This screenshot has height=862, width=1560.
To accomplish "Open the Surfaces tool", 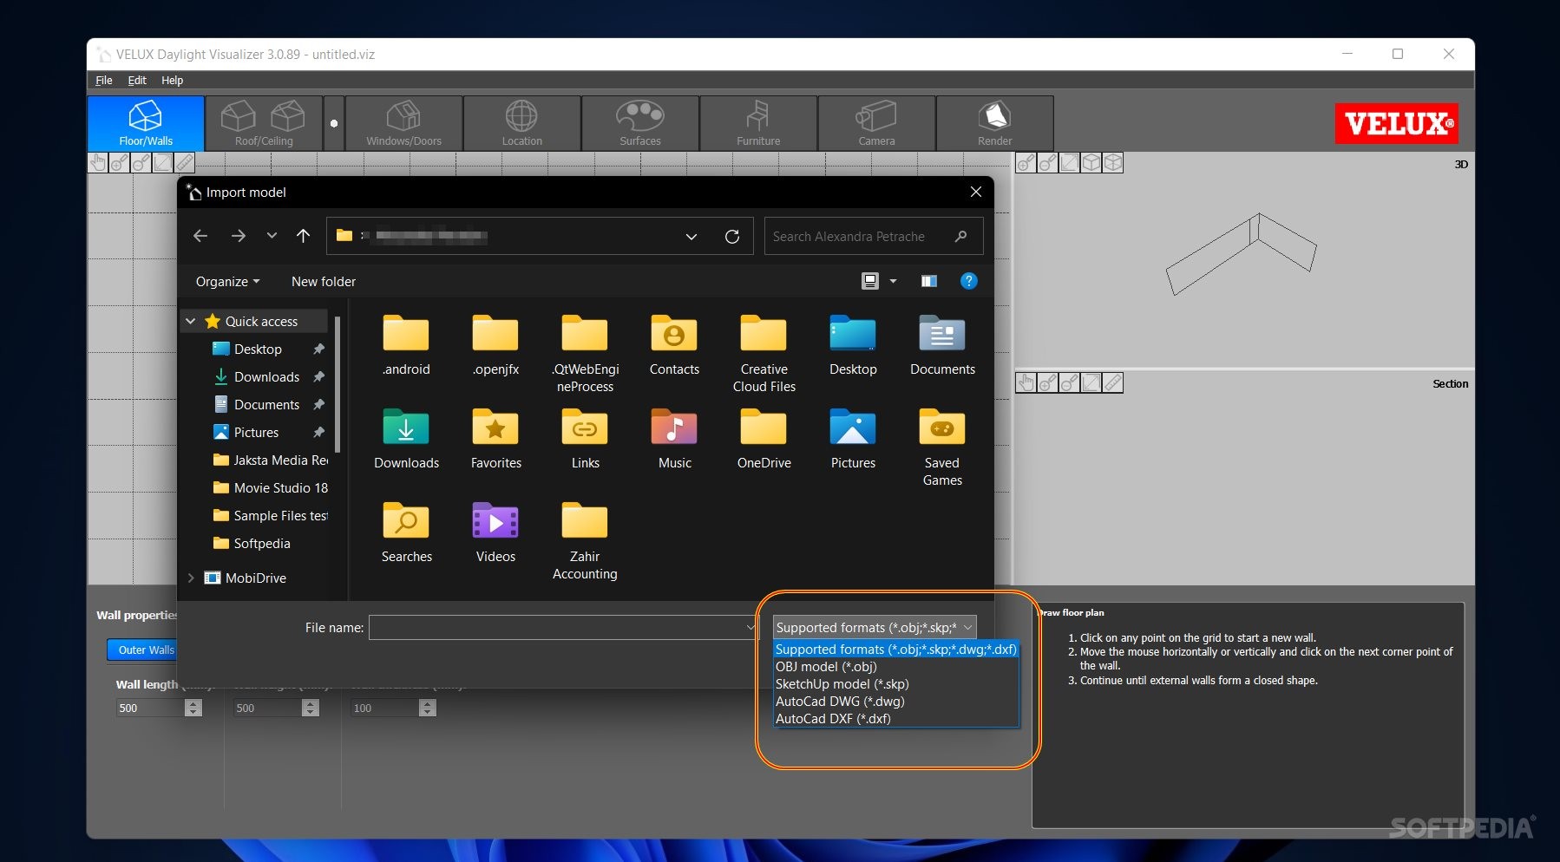I will click(x=640, y=123).
